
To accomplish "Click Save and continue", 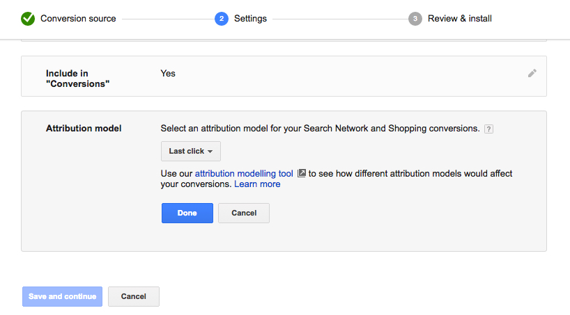I will [62, 296].
